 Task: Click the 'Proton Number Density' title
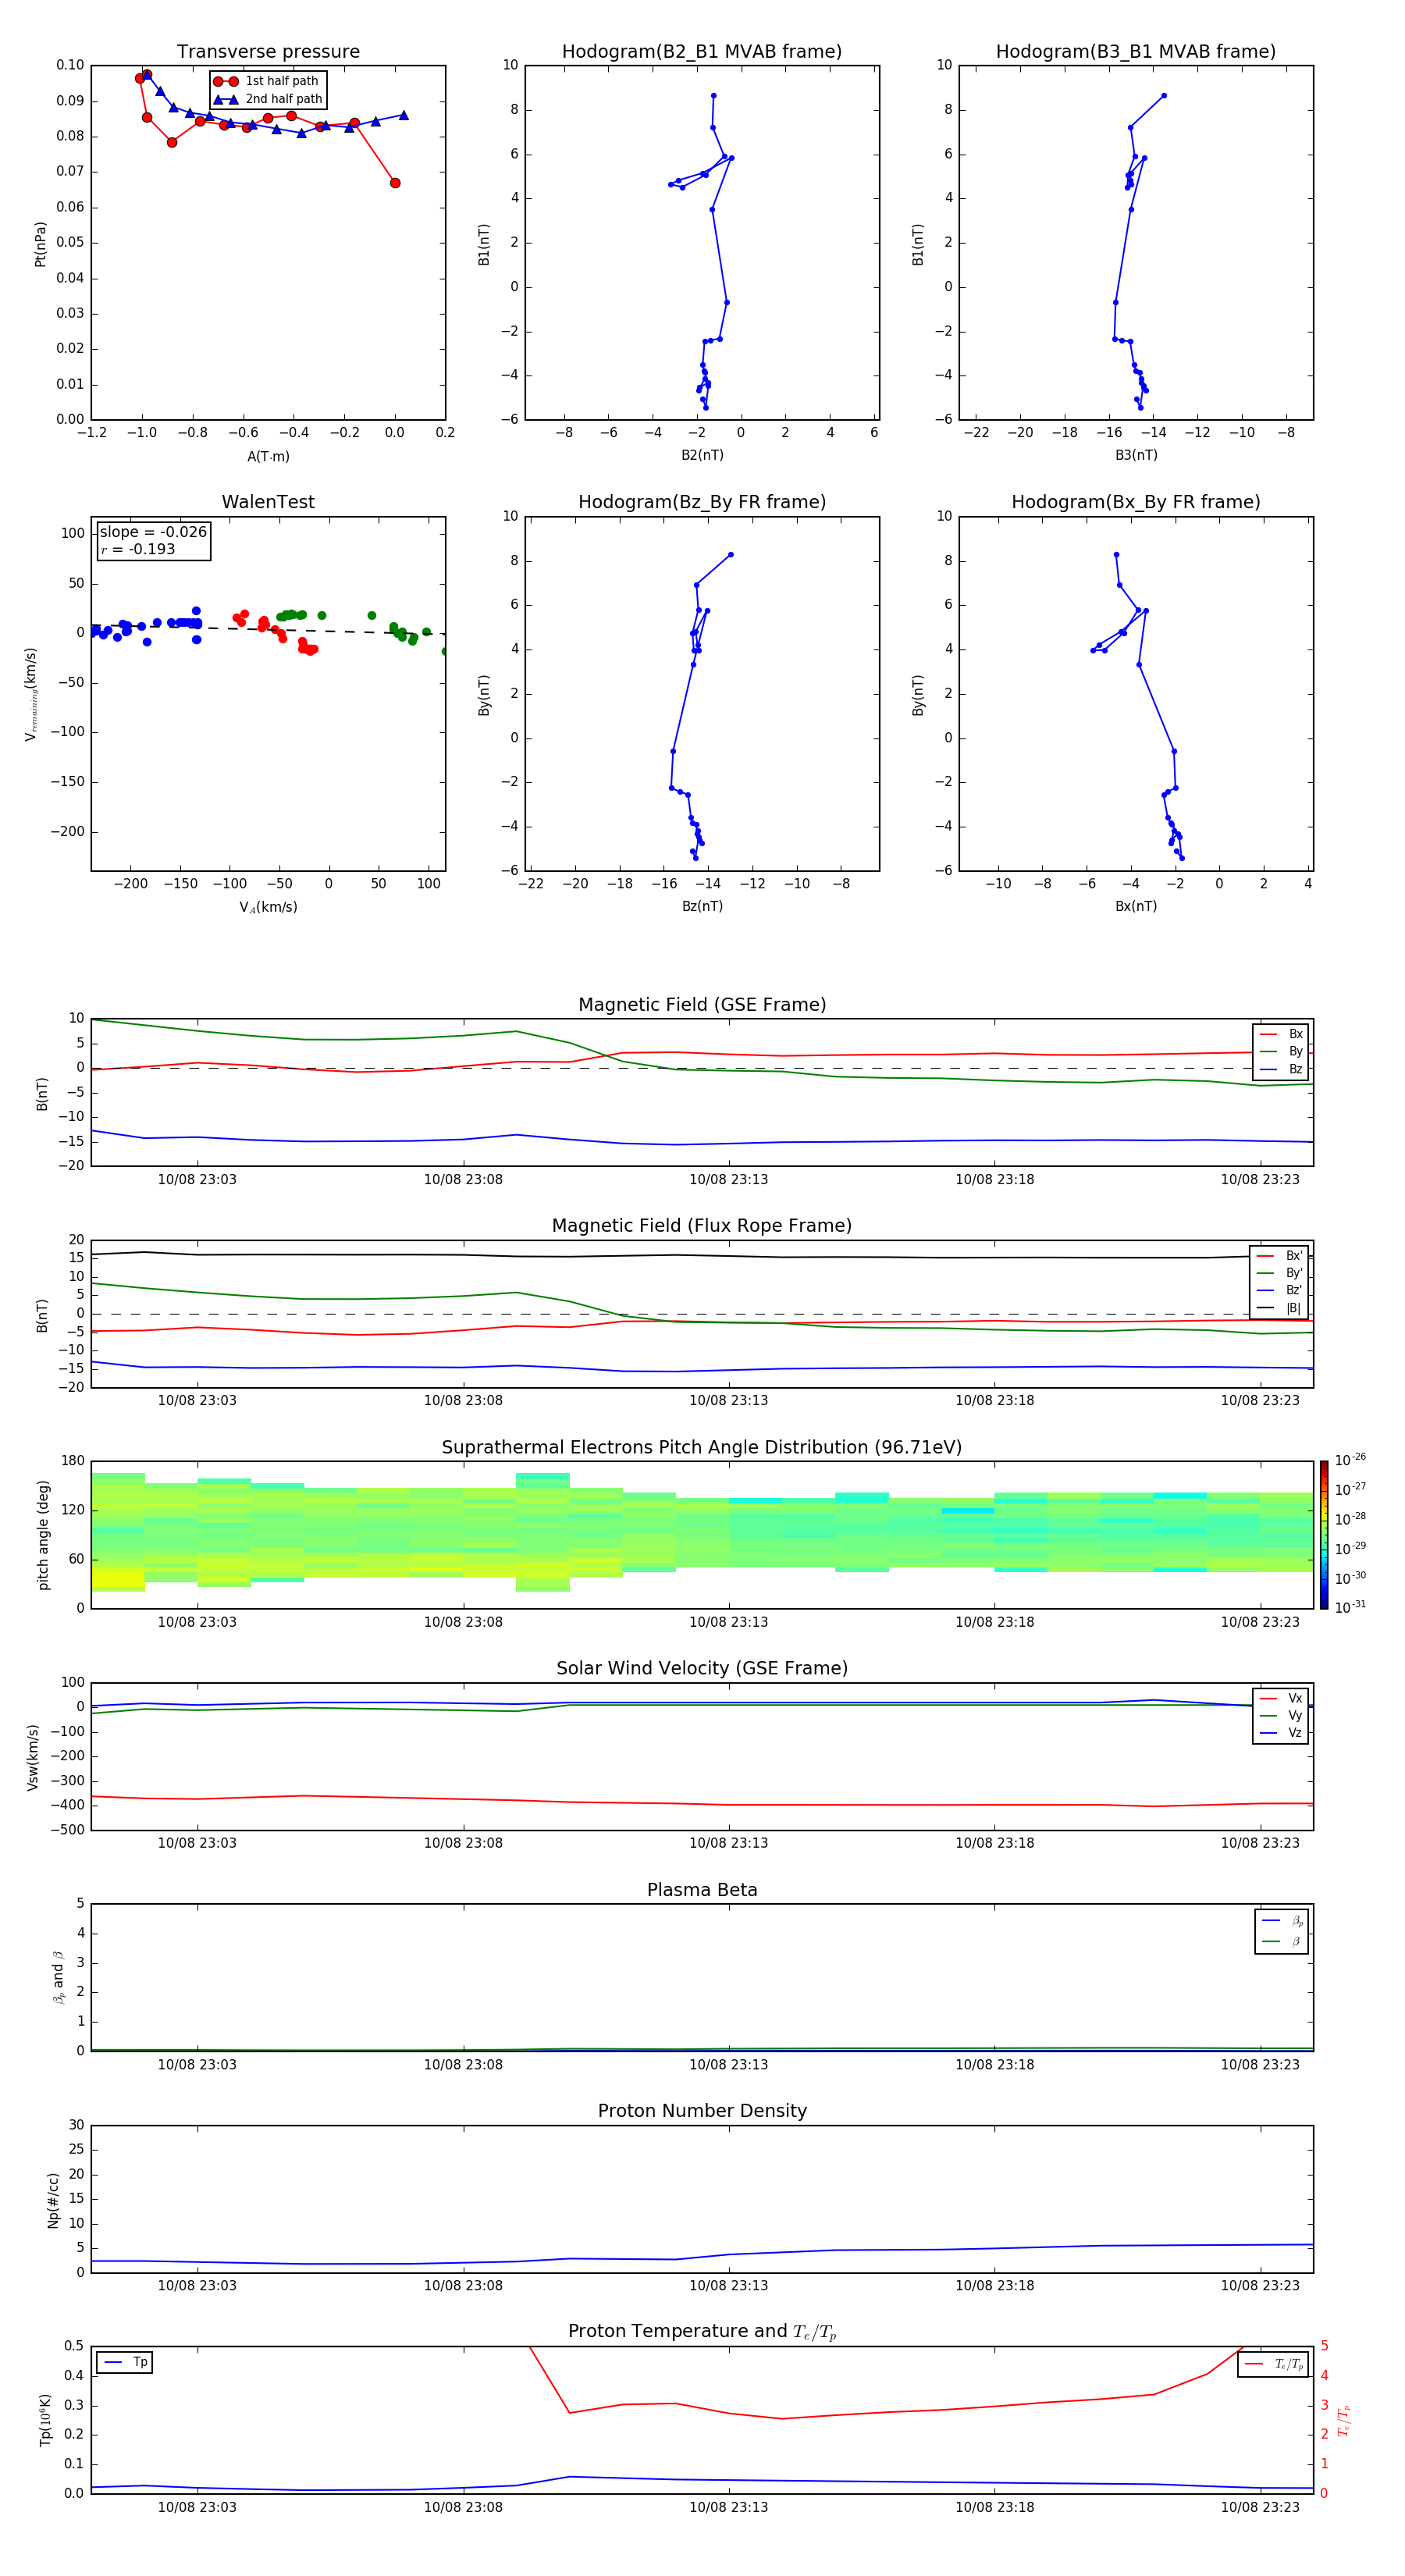[x=702, y=2111]
